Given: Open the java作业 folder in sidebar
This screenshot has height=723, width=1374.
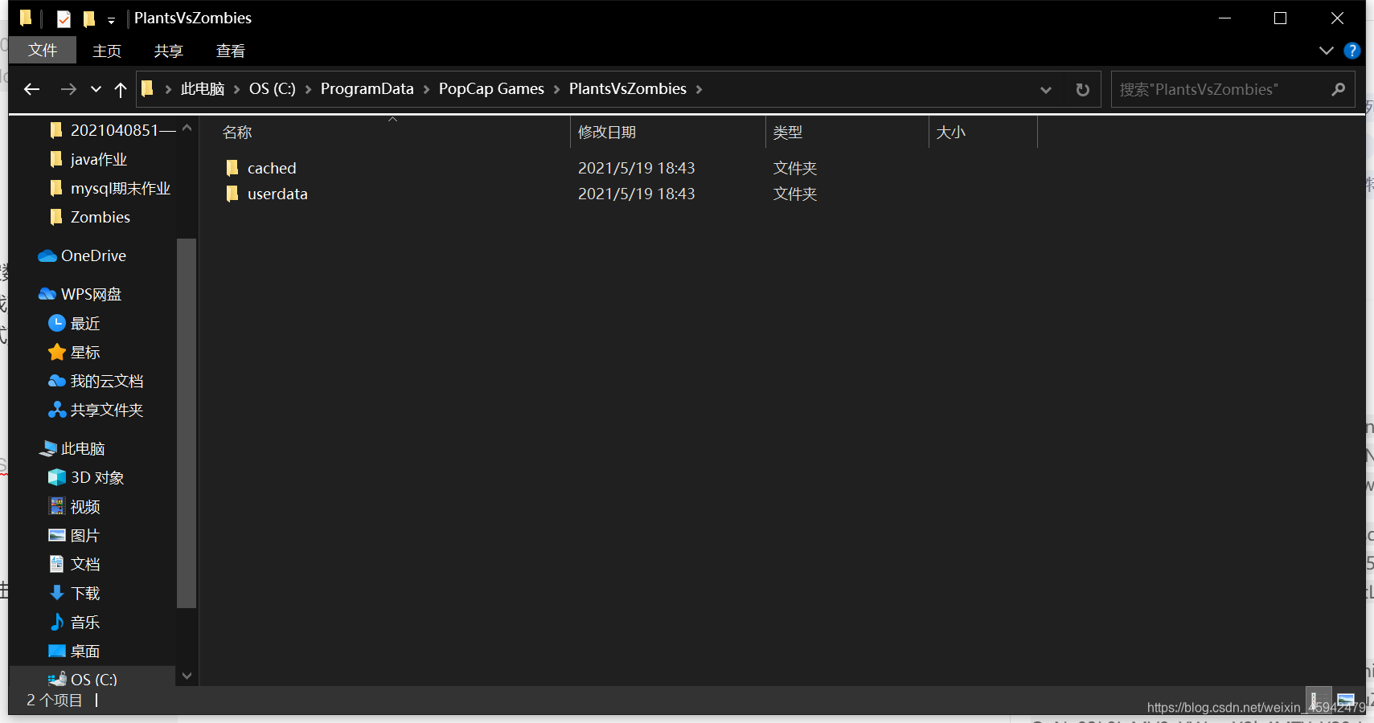Looking at the screenshot, I should click(x=88, y=159).
